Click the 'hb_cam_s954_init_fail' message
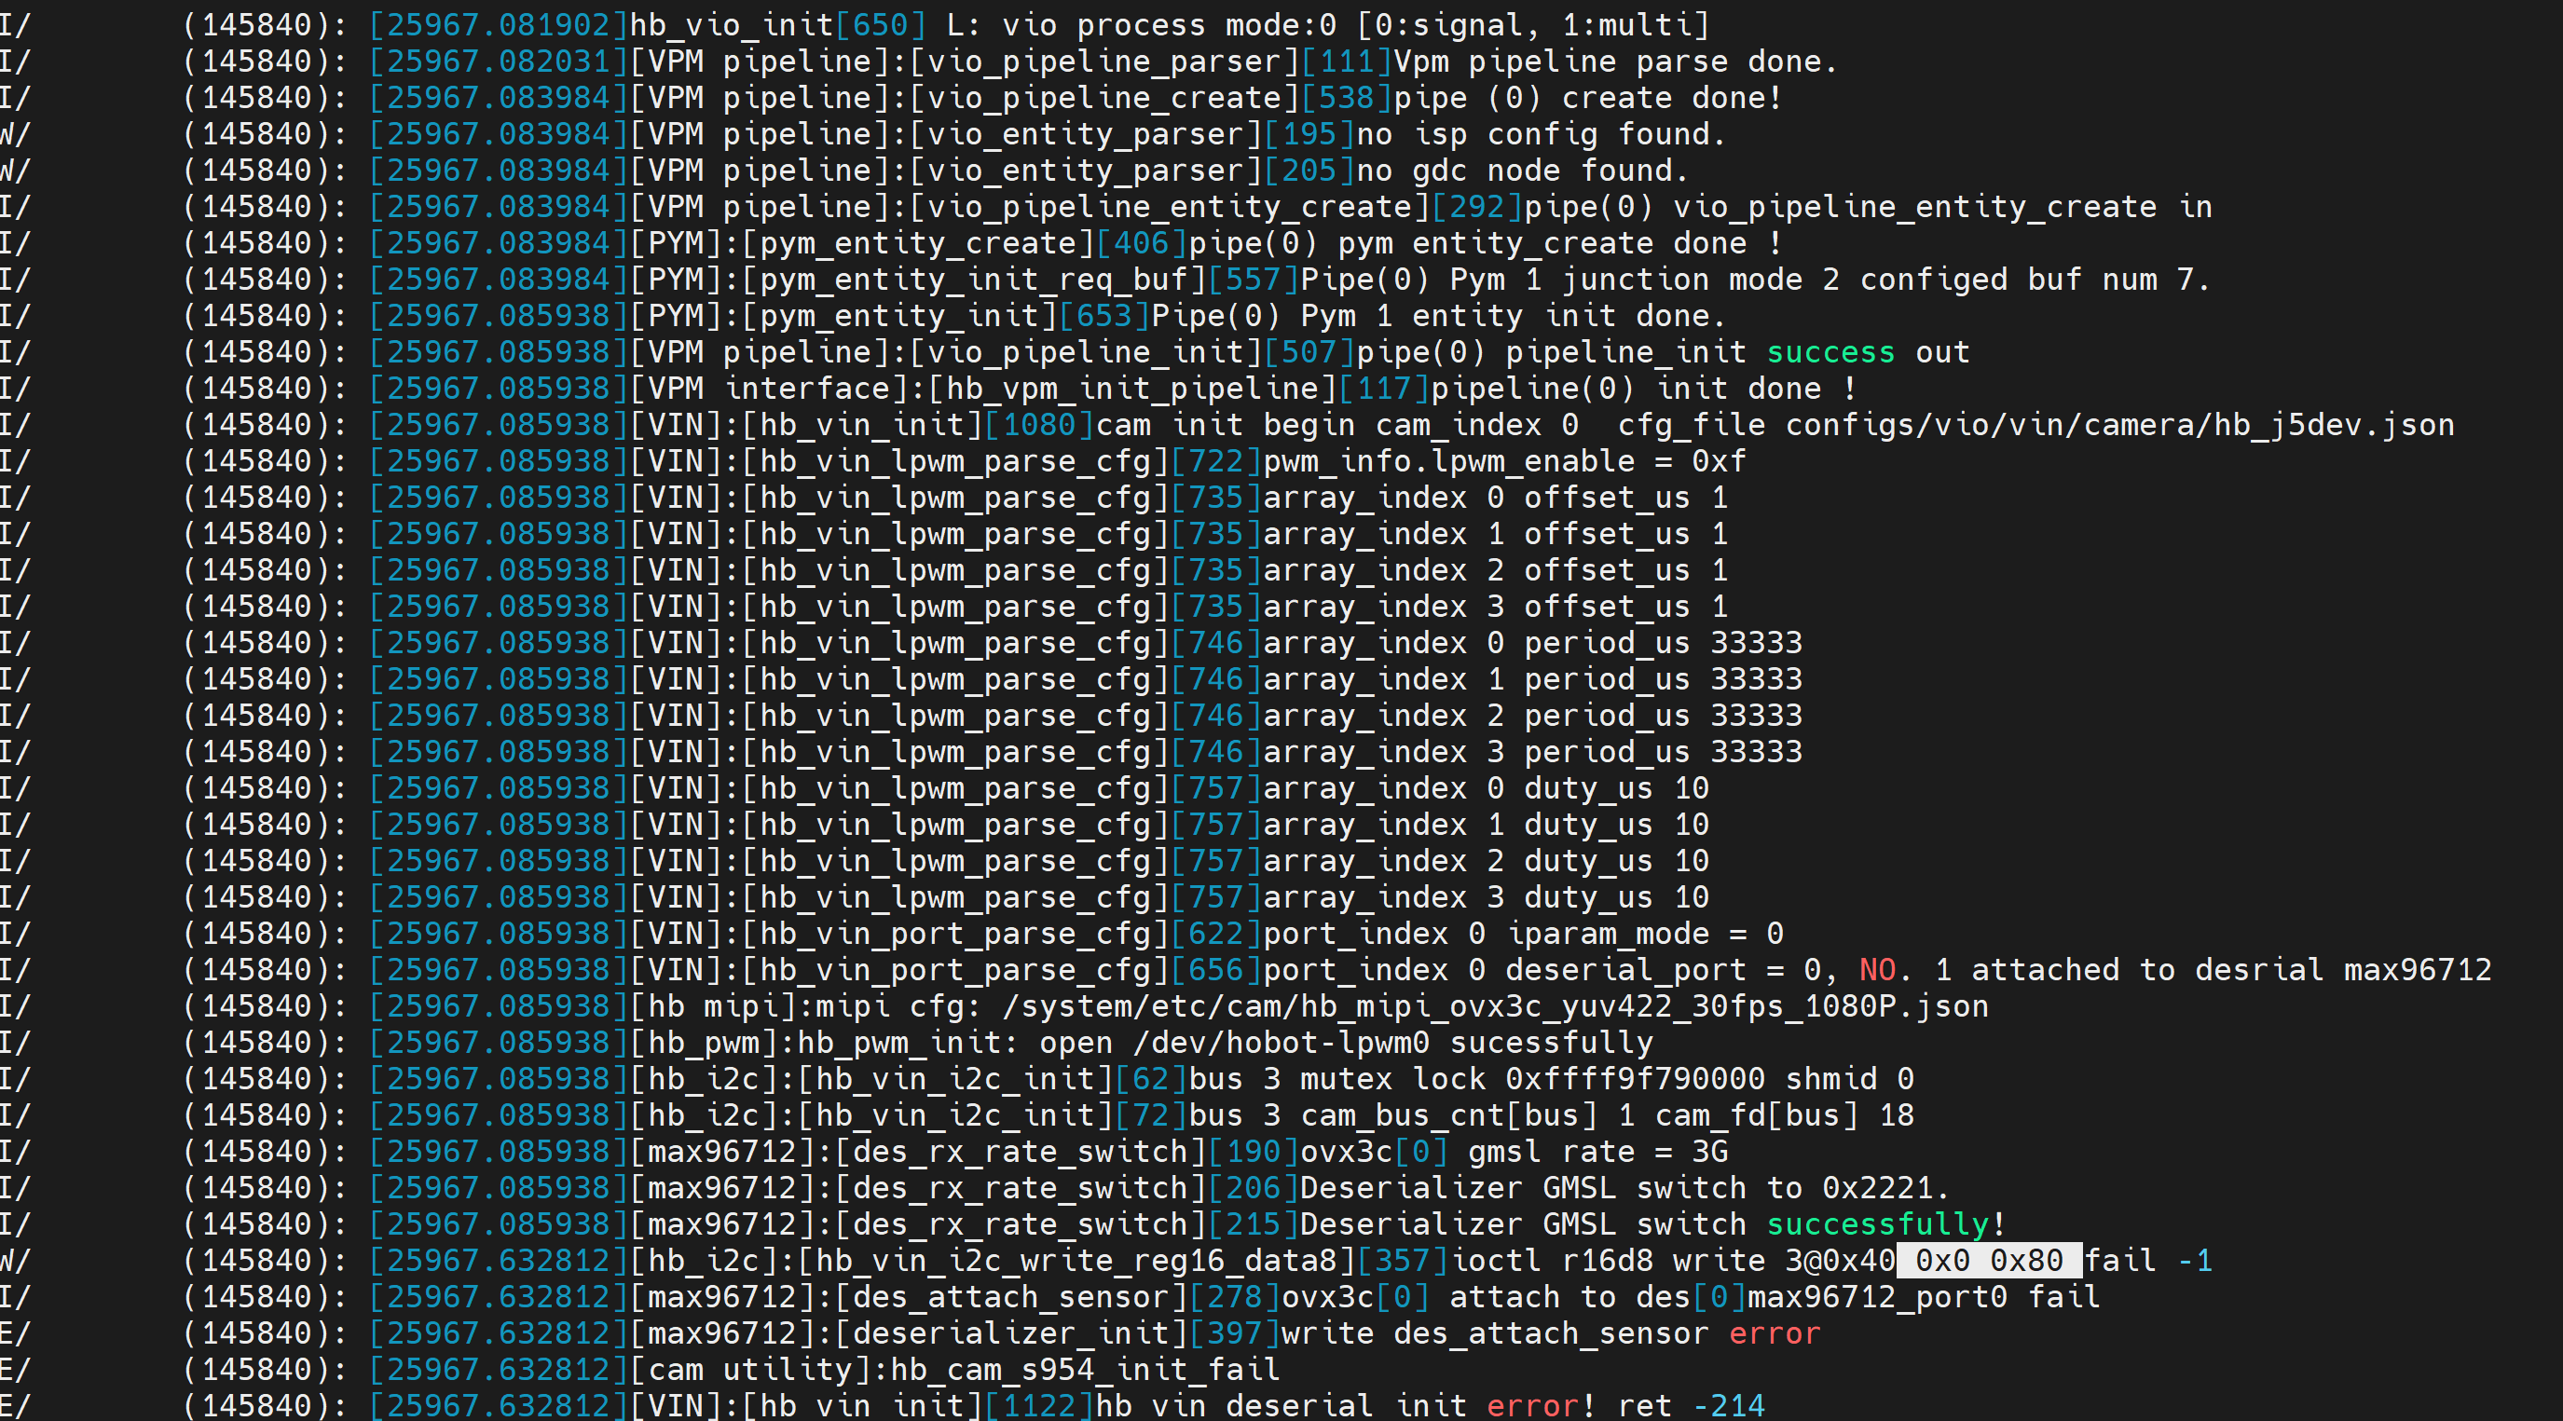2563x1421 pixels. [1085, 1371]
